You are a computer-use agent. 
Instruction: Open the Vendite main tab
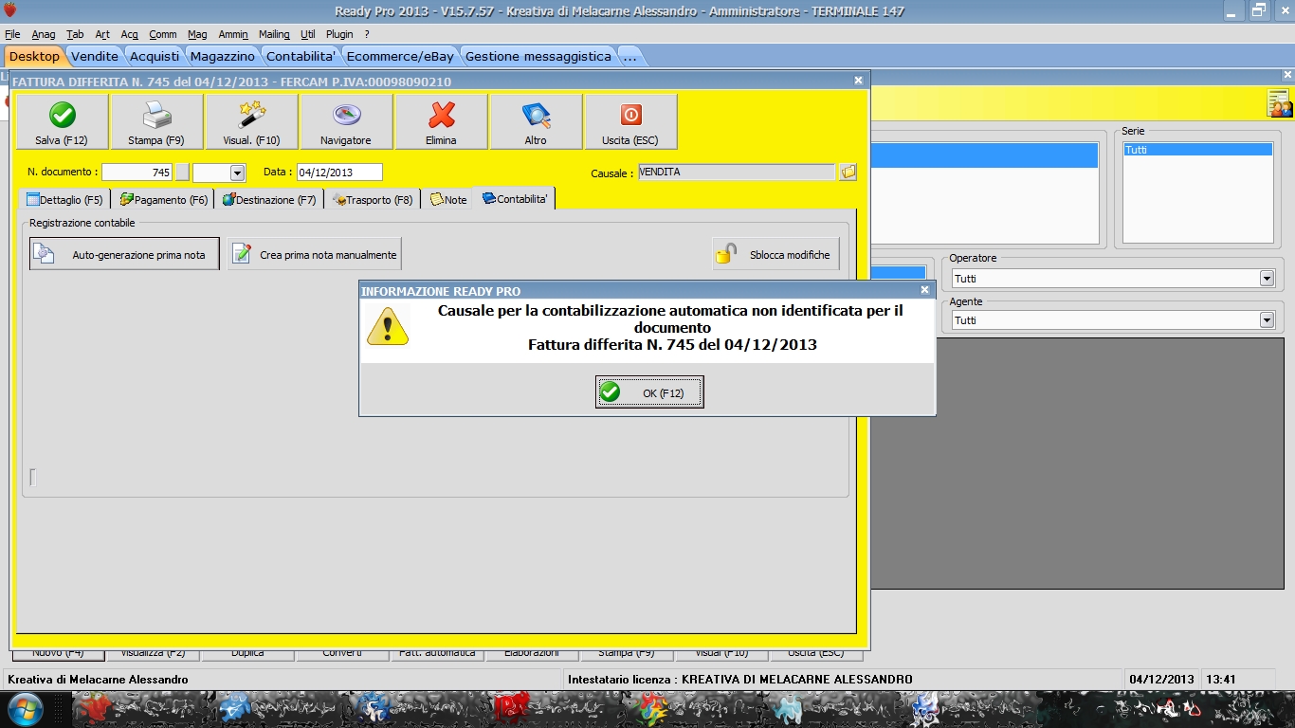[x=95, y=56]
